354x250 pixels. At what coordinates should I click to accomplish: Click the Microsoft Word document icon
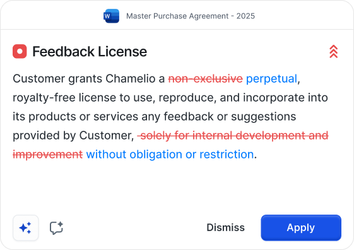(x=111, y=16)
